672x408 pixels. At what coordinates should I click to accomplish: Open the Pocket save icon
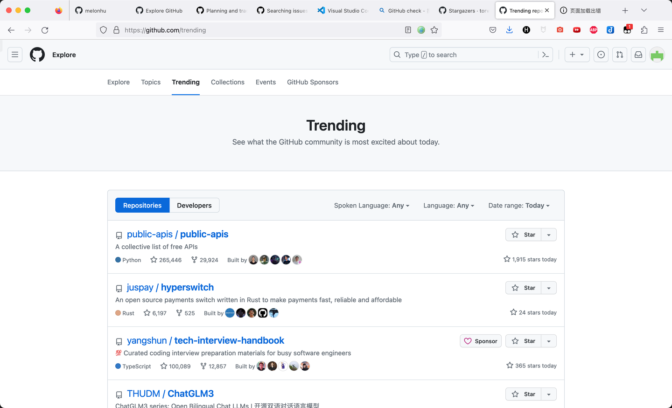[493, 30]
